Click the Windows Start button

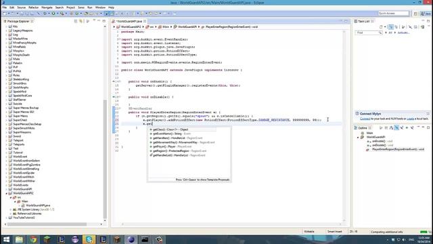tap(6, 239)
